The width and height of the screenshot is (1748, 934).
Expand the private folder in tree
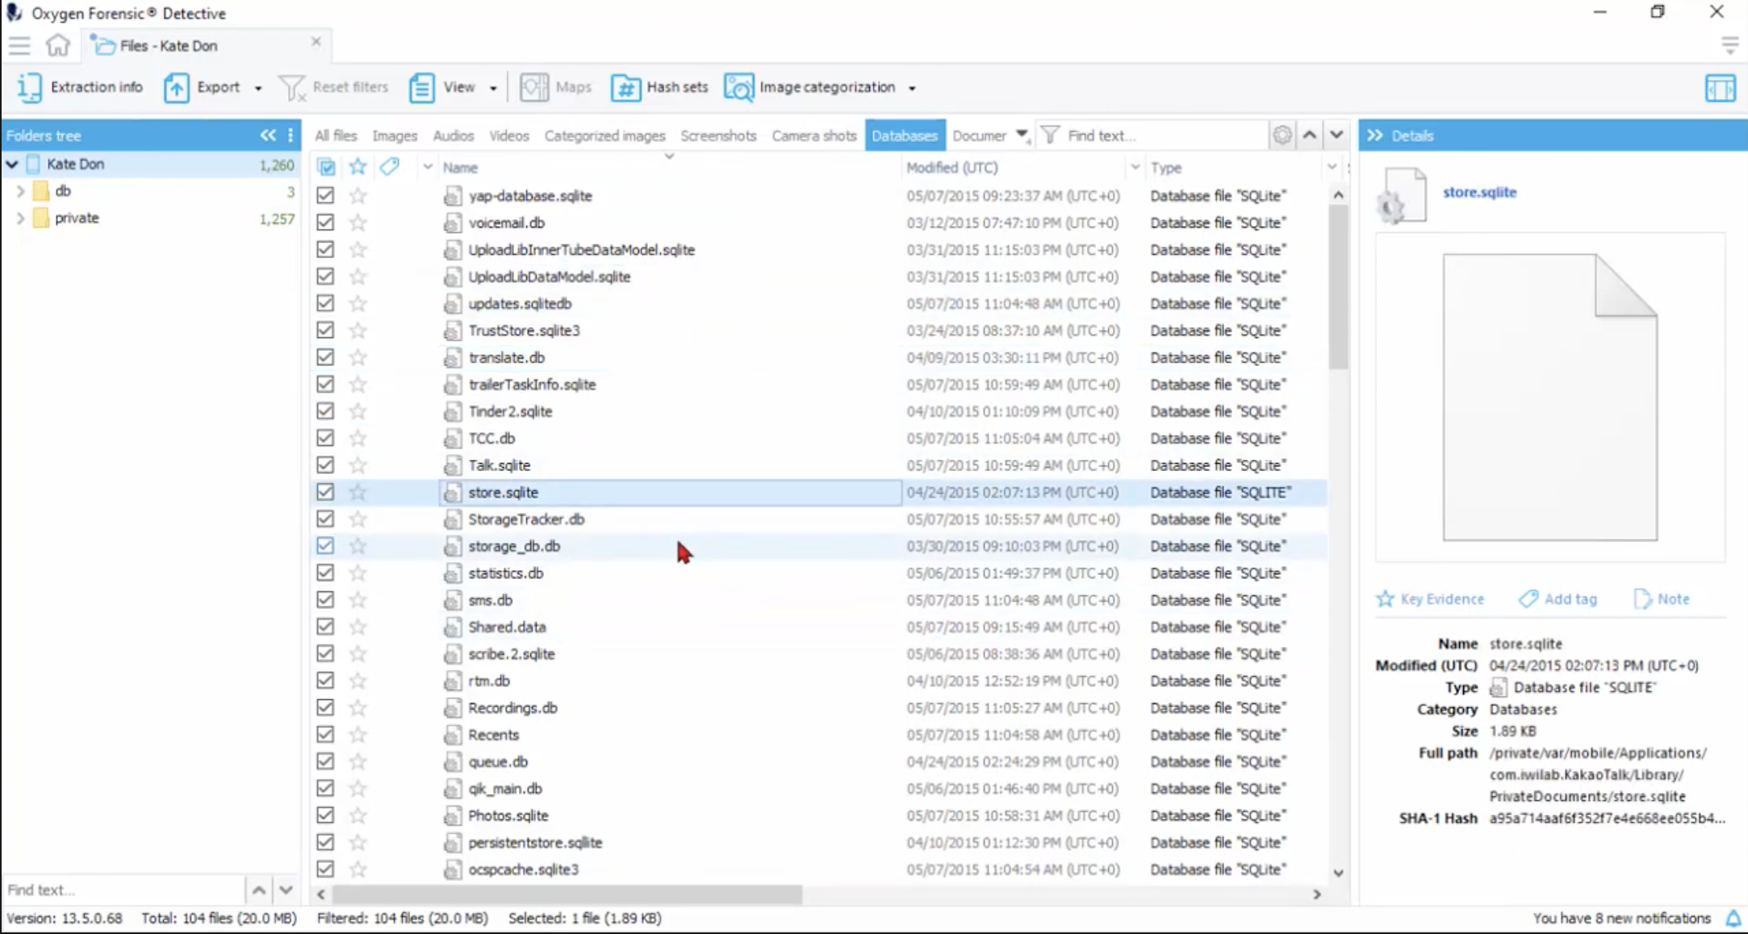point(20,218)
